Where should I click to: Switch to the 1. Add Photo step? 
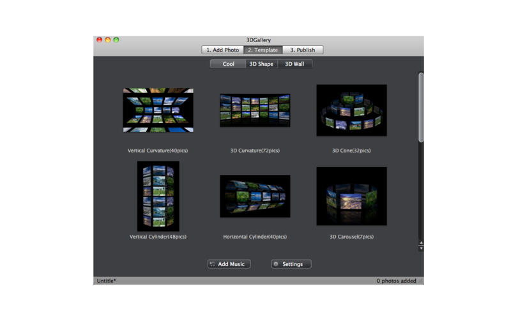222,50
